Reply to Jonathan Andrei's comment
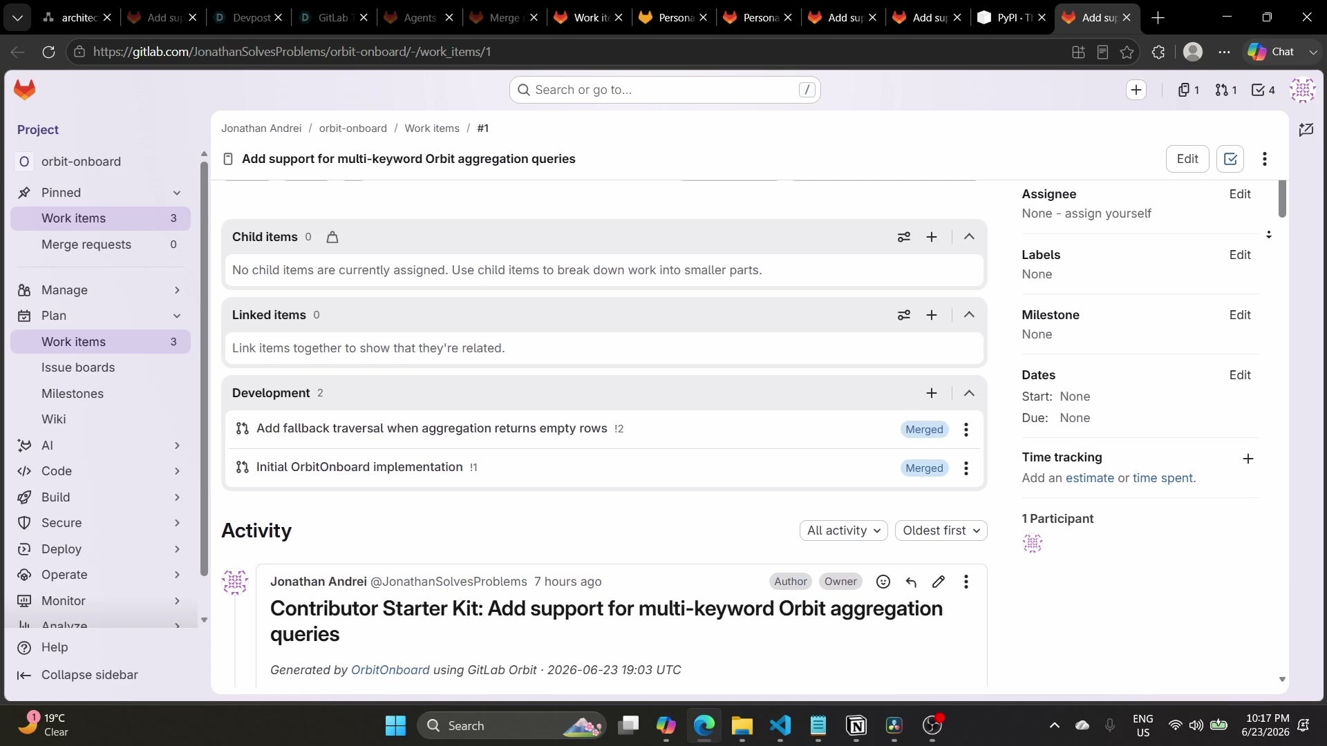Viewport: 1327px width, 746px height. tap(911, 582)
